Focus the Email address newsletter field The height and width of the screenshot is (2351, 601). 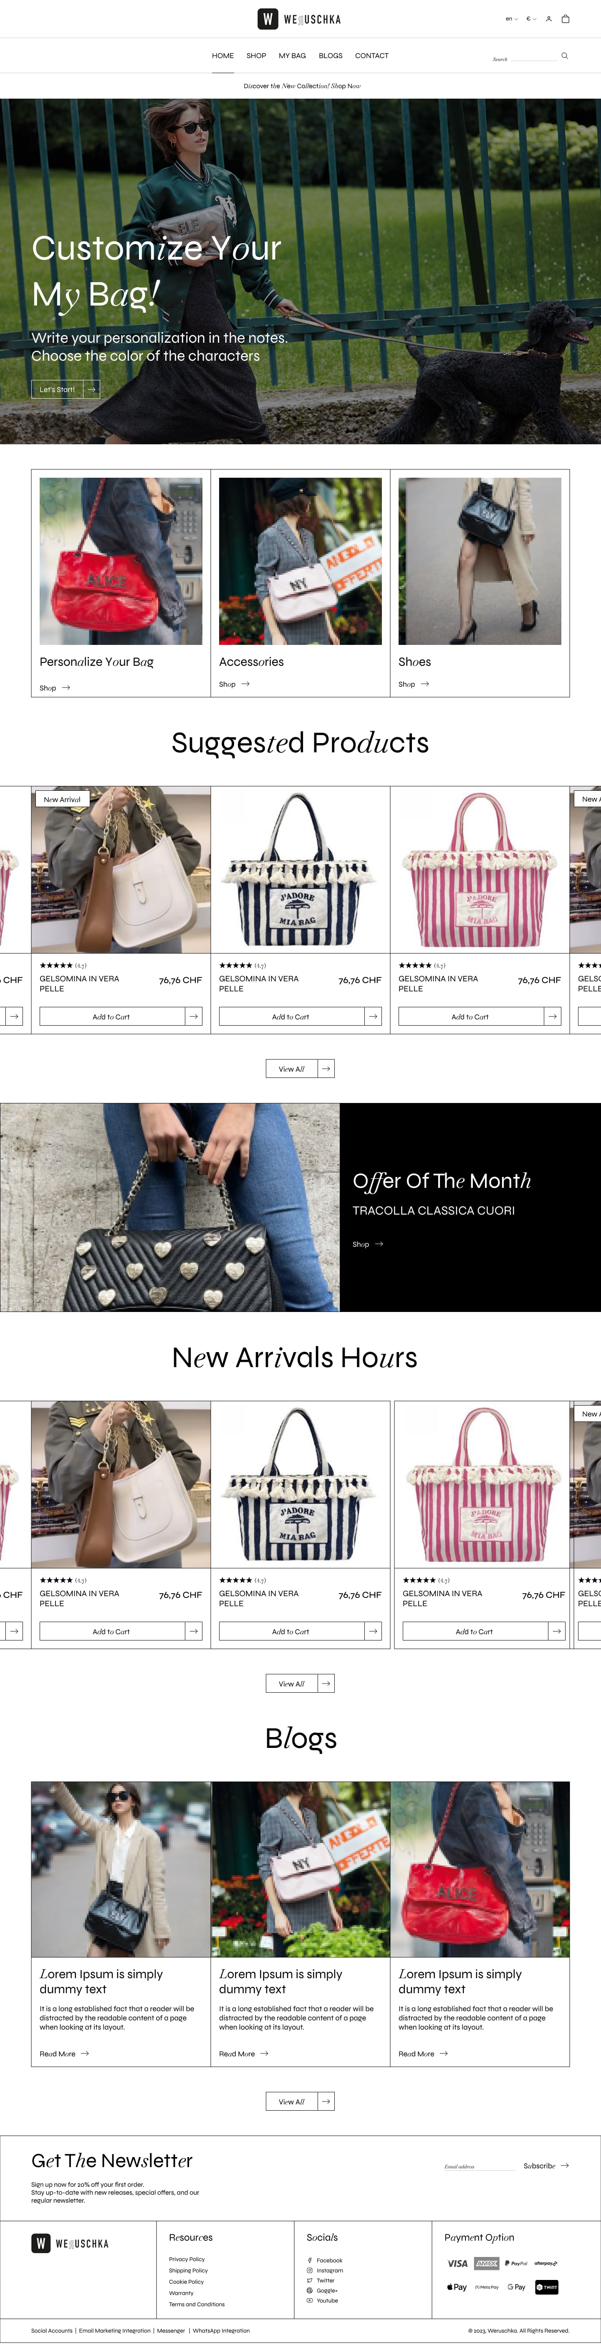click(480, 2166)
